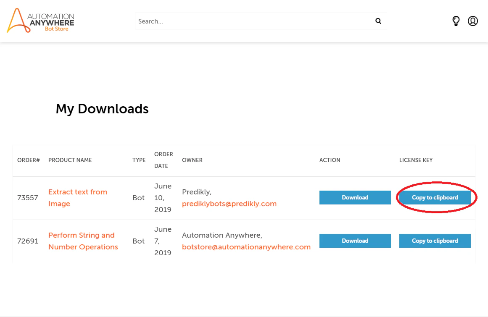The width and height of the screenshot is (488, 317).
Task: Click the OWNER column header
Action: click(193, 160)
